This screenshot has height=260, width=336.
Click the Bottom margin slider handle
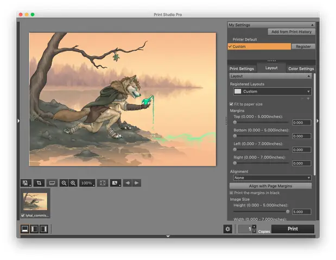(x=235, y=136)
